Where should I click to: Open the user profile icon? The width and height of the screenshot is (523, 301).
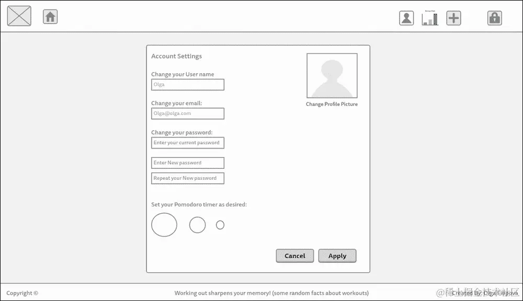406,18
